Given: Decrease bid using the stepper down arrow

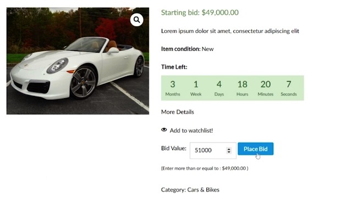Looking at the screenshot, I should tap(229, 152).
